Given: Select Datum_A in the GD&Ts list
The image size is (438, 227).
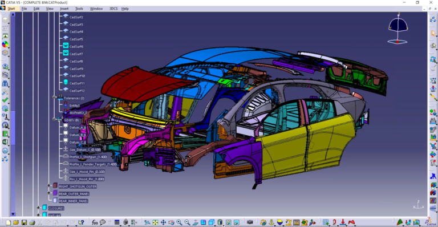Looking at the screenshot, I should point(78,128).
